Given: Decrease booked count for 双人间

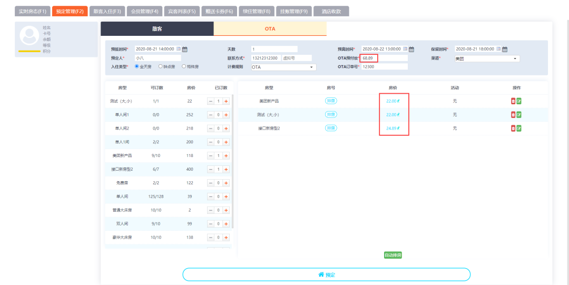Looking at the screenshot, I should pyautogui.click(x=210, y=224).
